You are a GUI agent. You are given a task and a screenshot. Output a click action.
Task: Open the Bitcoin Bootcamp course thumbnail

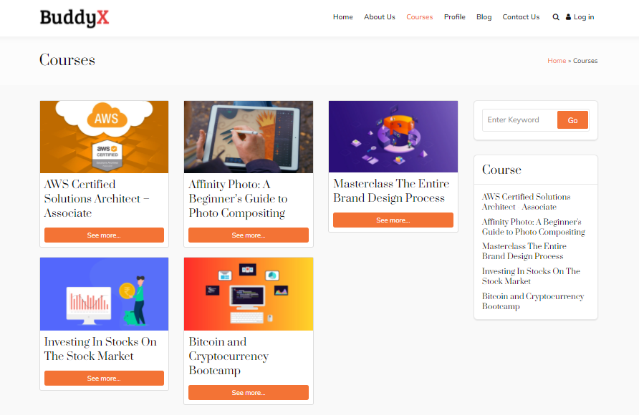pyautogui.click(x=249, y=294)
